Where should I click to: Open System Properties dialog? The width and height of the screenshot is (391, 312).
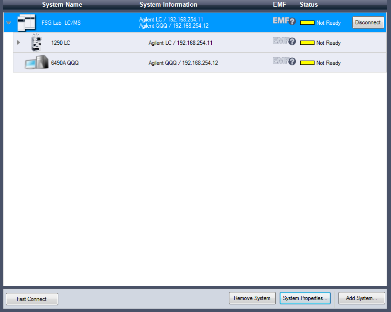[305, 298]
